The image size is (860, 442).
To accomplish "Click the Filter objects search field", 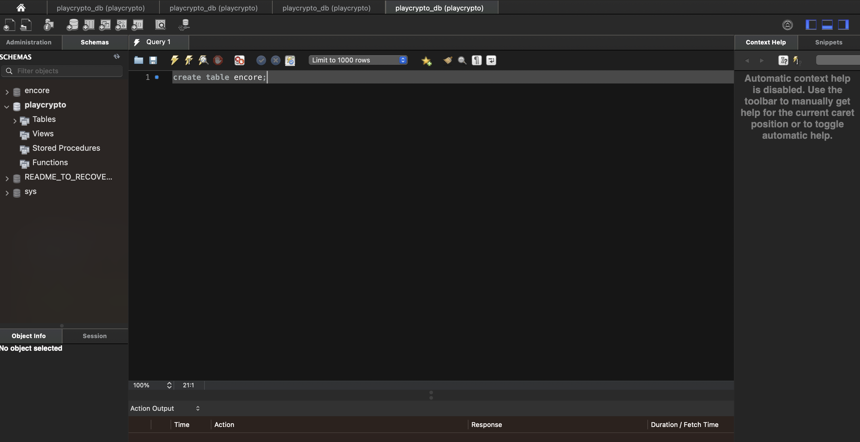I will point(67,71).
